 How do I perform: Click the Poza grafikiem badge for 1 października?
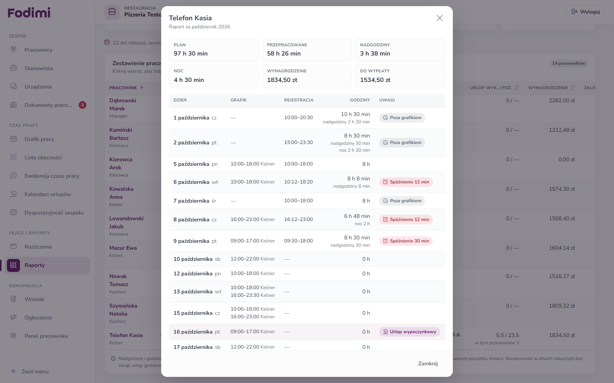402,118
